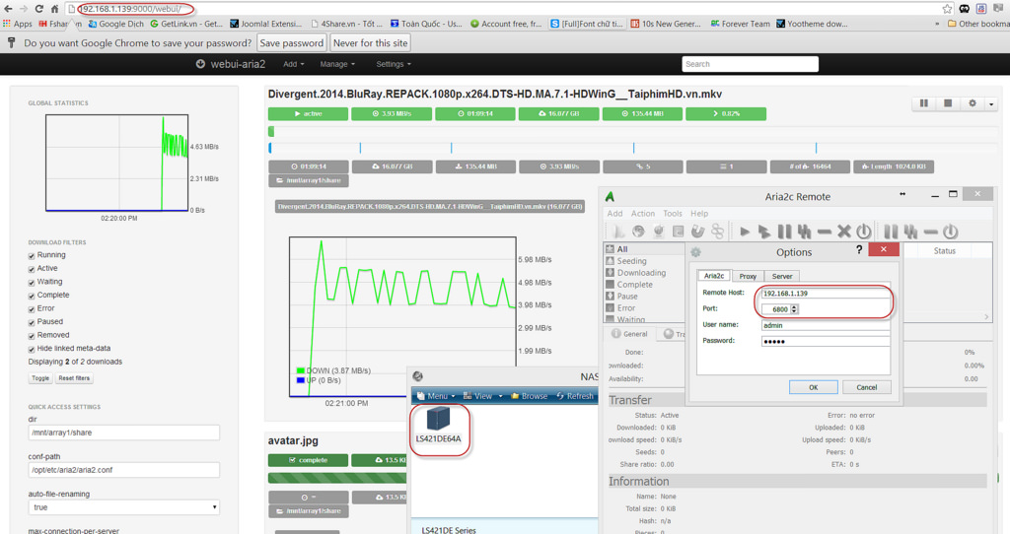Click the Remote Host input field

(825, 294)
